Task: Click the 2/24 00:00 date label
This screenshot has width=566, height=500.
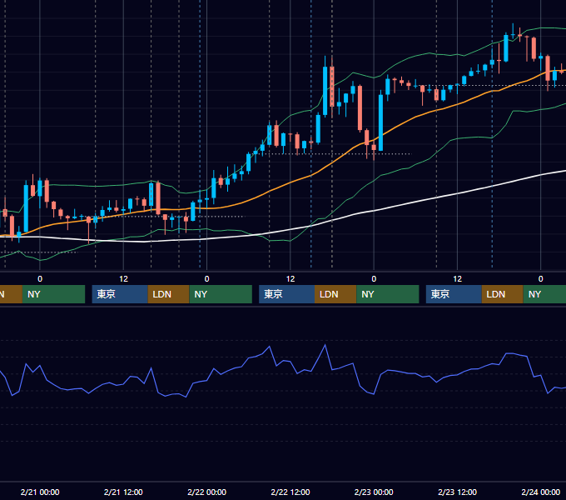Action: pyautogui.click(x=541, y=492)
